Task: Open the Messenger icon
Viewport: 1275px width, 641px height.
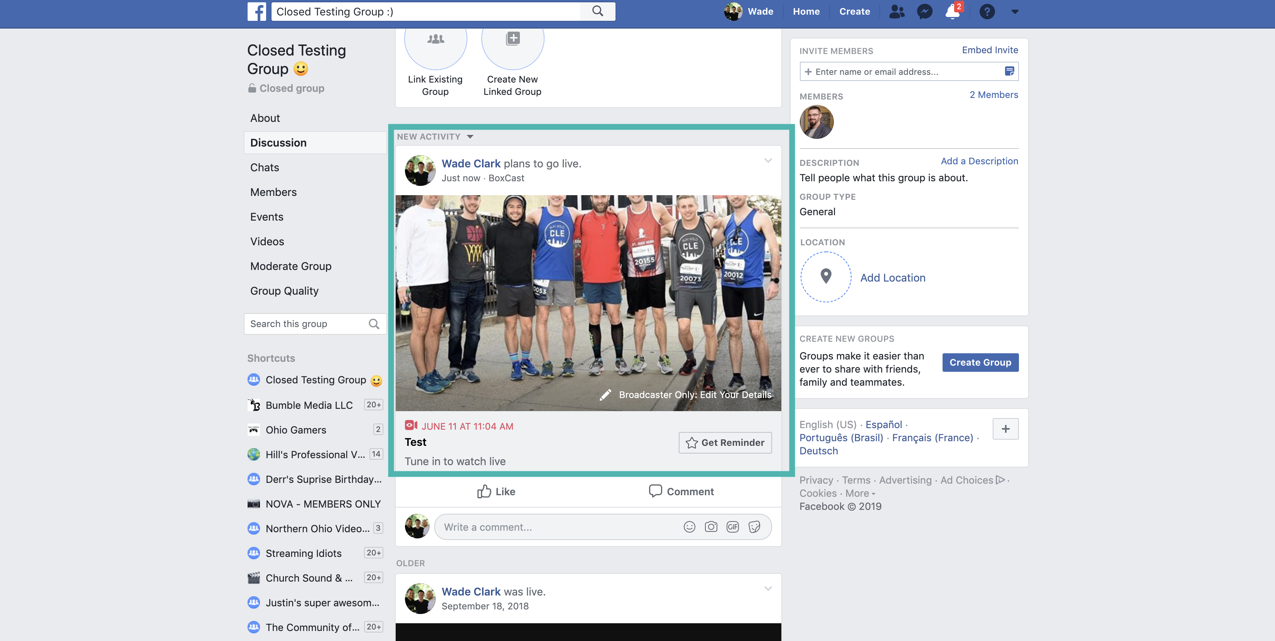Action: point(924,12)
